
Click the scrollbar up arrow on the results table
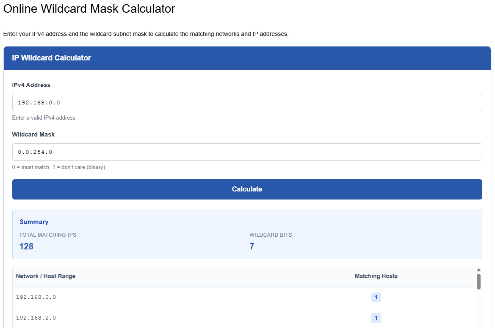point(478,269)
